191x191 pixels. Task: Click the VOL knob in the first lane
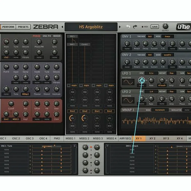click(x=72, y=118)
